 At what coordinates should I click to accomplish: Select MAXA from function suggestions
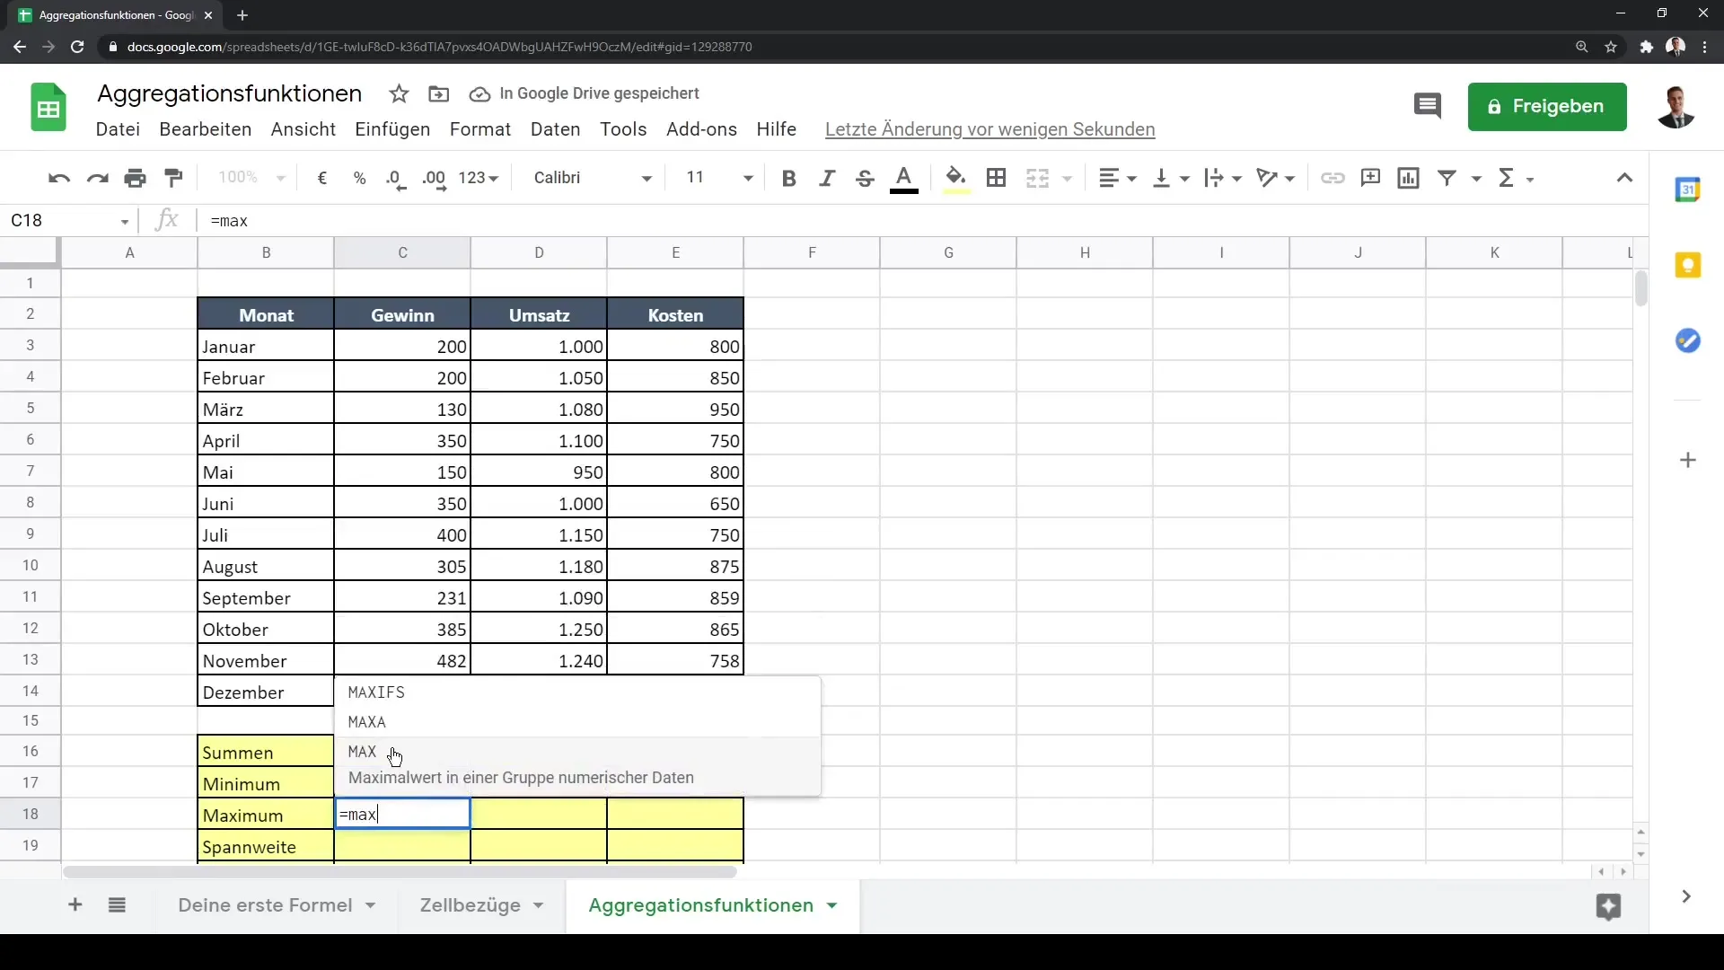coord(577,722)
